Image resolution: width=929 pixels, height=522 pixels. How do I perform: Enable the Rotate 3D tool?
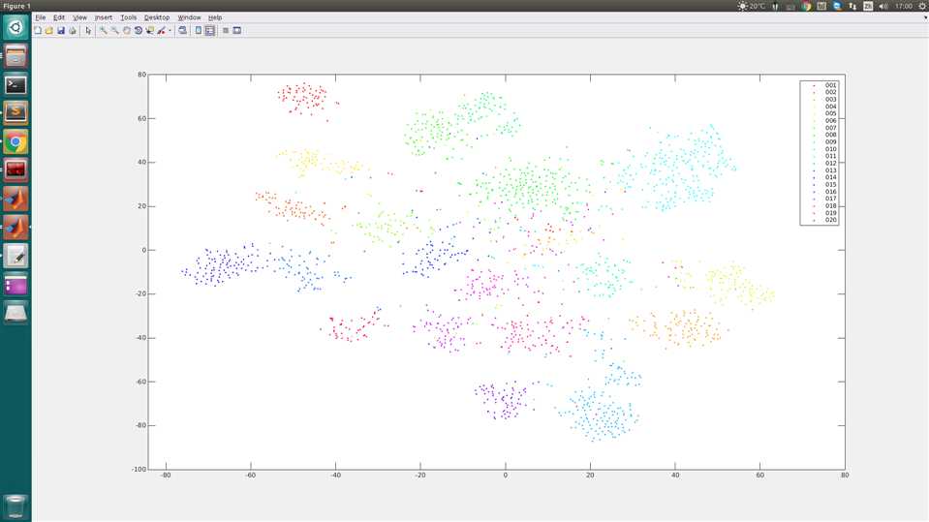coord(139,30)
